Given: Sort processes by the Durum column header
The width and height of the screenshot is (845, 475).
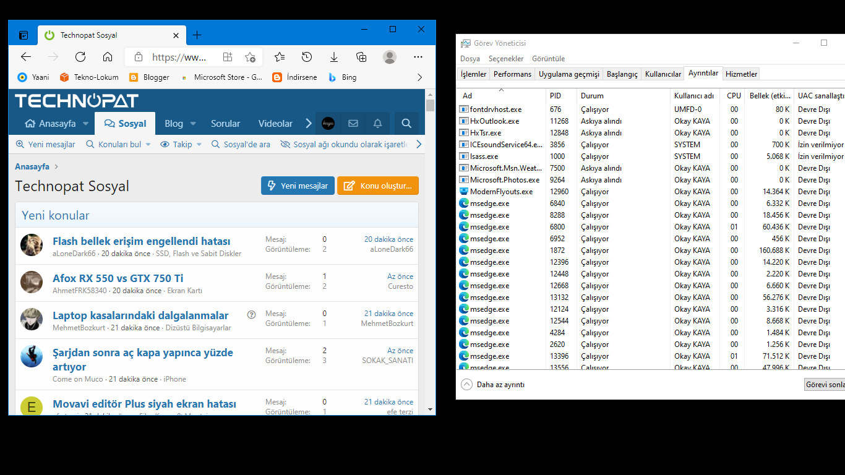Looking at the screenshot, I should click(x=624, y=96).
